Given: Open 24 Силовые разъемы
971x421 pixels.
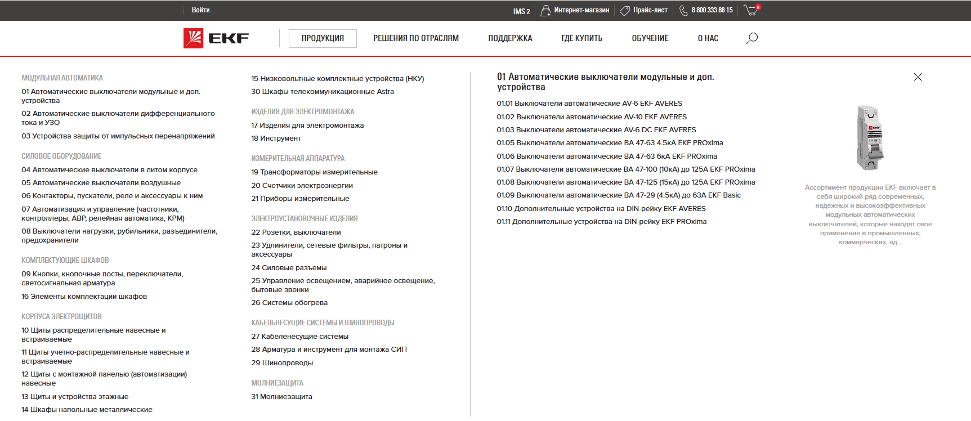Looking at the screenshot, I should coord(289,268).
